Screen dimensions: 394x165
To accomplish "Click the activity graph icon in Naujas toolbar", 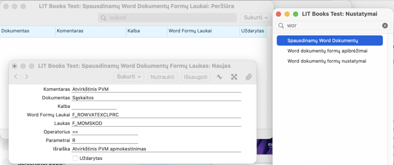I will click(x=220, y=77).
